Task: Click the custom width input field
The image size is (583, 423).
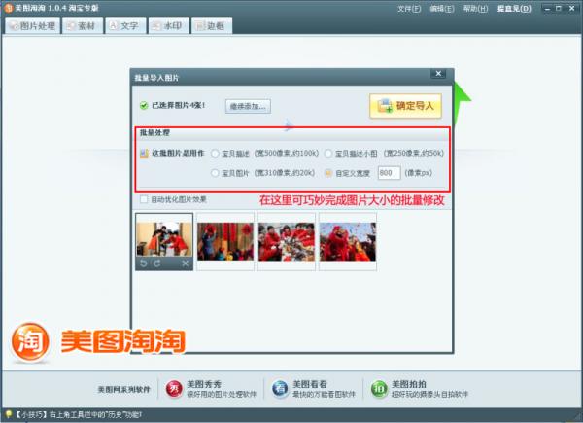Action: pos(388,173)
